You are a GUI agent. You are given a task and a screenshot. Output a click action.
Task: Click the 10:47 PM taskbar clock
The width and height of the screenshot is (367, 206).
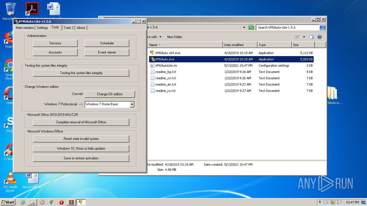coord(352,202)
